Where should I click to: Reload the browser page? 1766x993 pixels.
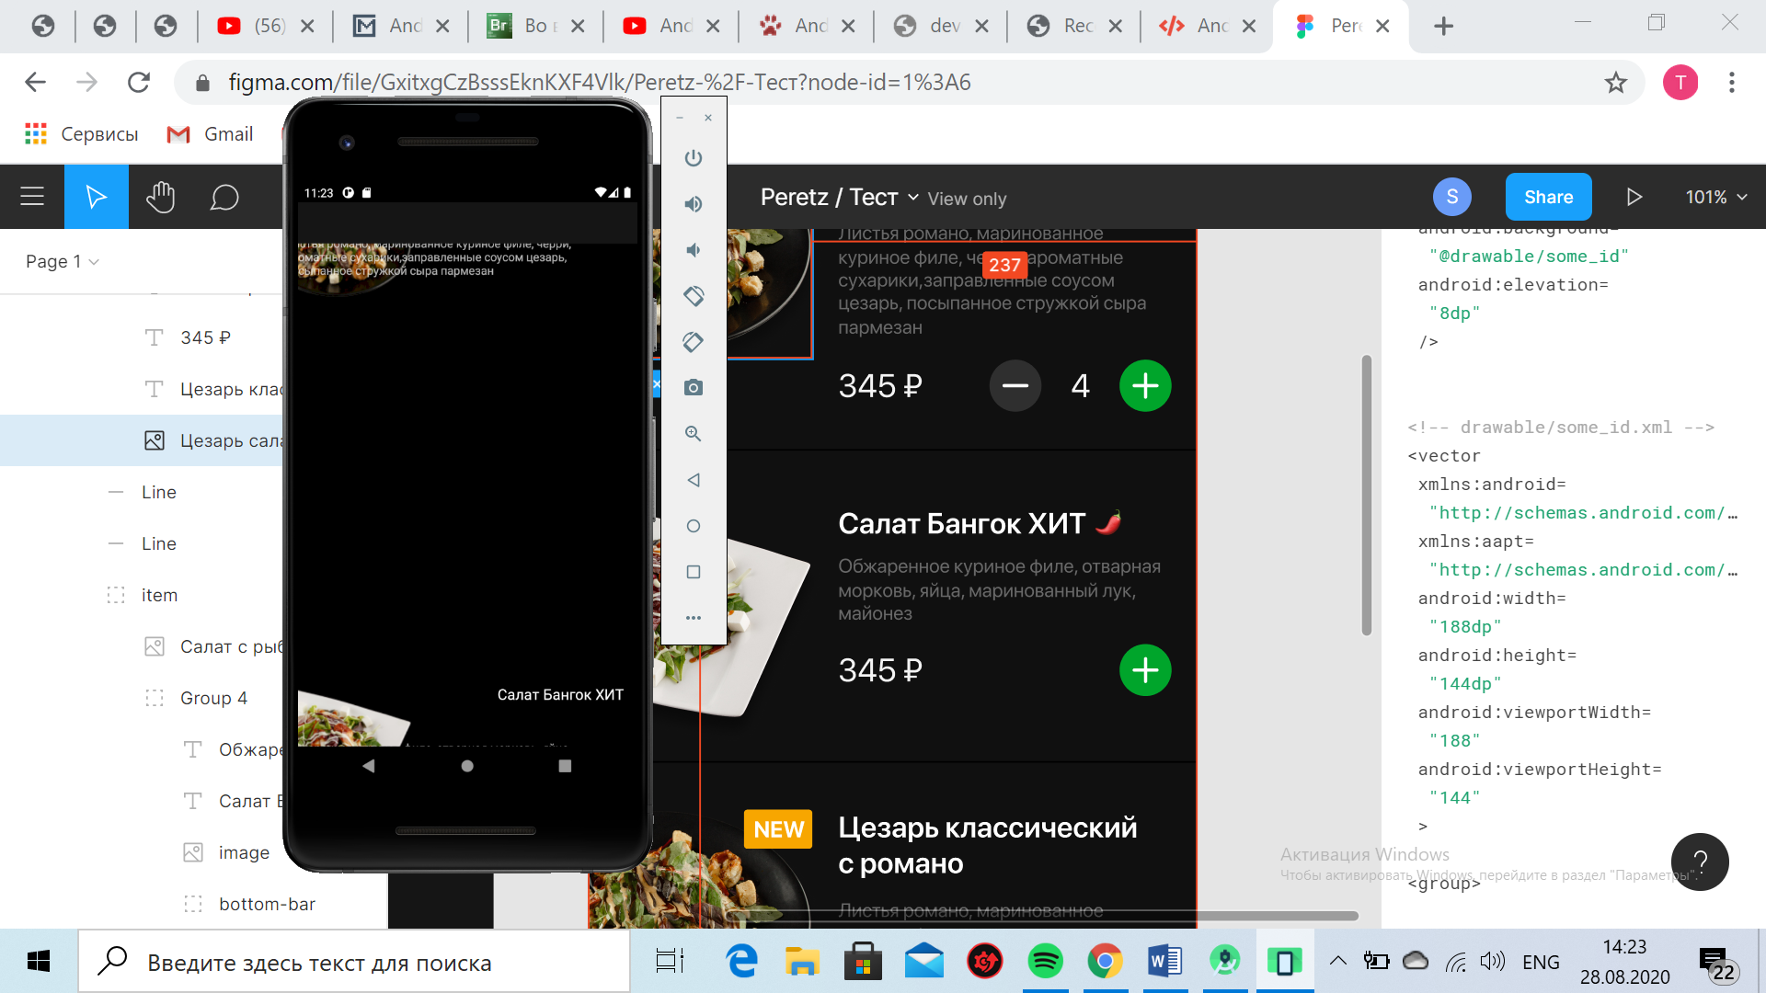pos(139,83)
